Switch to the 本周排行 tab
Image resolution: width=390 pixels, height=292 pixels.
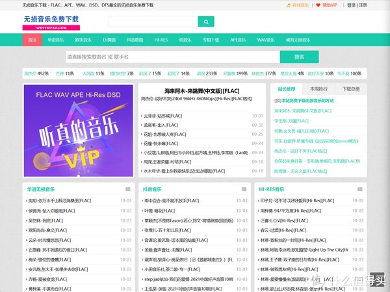point(318,89)
